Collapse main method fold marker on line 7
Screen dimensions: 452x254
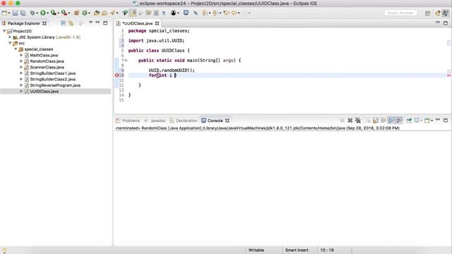(126, 61)
